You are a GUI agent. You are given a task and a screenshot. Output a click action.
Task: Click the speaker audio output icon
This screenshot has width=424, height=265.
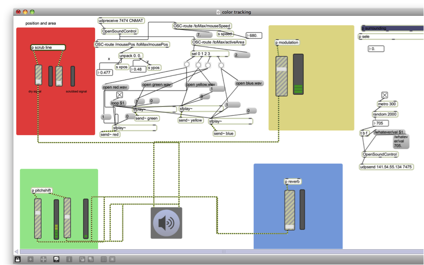tap(166, 223)
